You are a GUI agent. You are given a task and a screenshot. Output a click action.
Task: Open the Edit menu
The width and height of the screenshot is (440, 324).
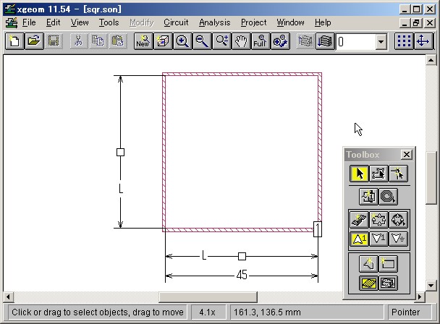tap(54, 22)
